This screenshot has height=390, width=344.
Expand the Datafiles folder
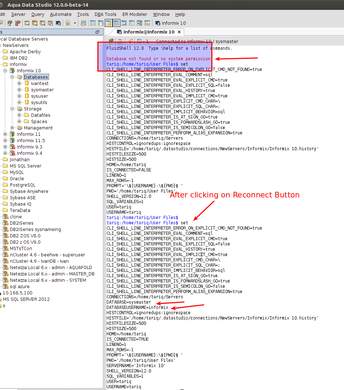pos(19,115)
